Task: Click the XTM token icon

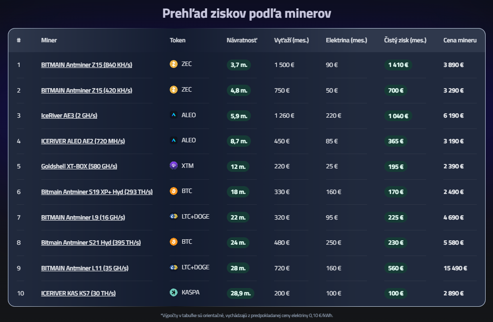Action: [x=173, y=166]
